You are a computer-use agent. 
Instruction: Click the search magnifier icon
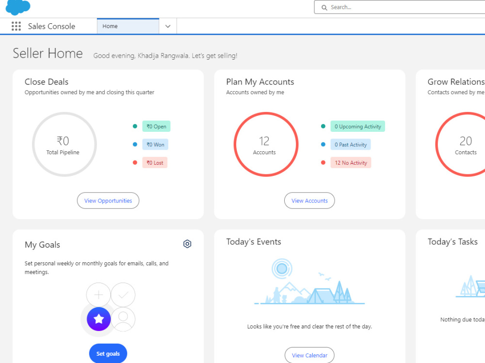coord(324,7)
